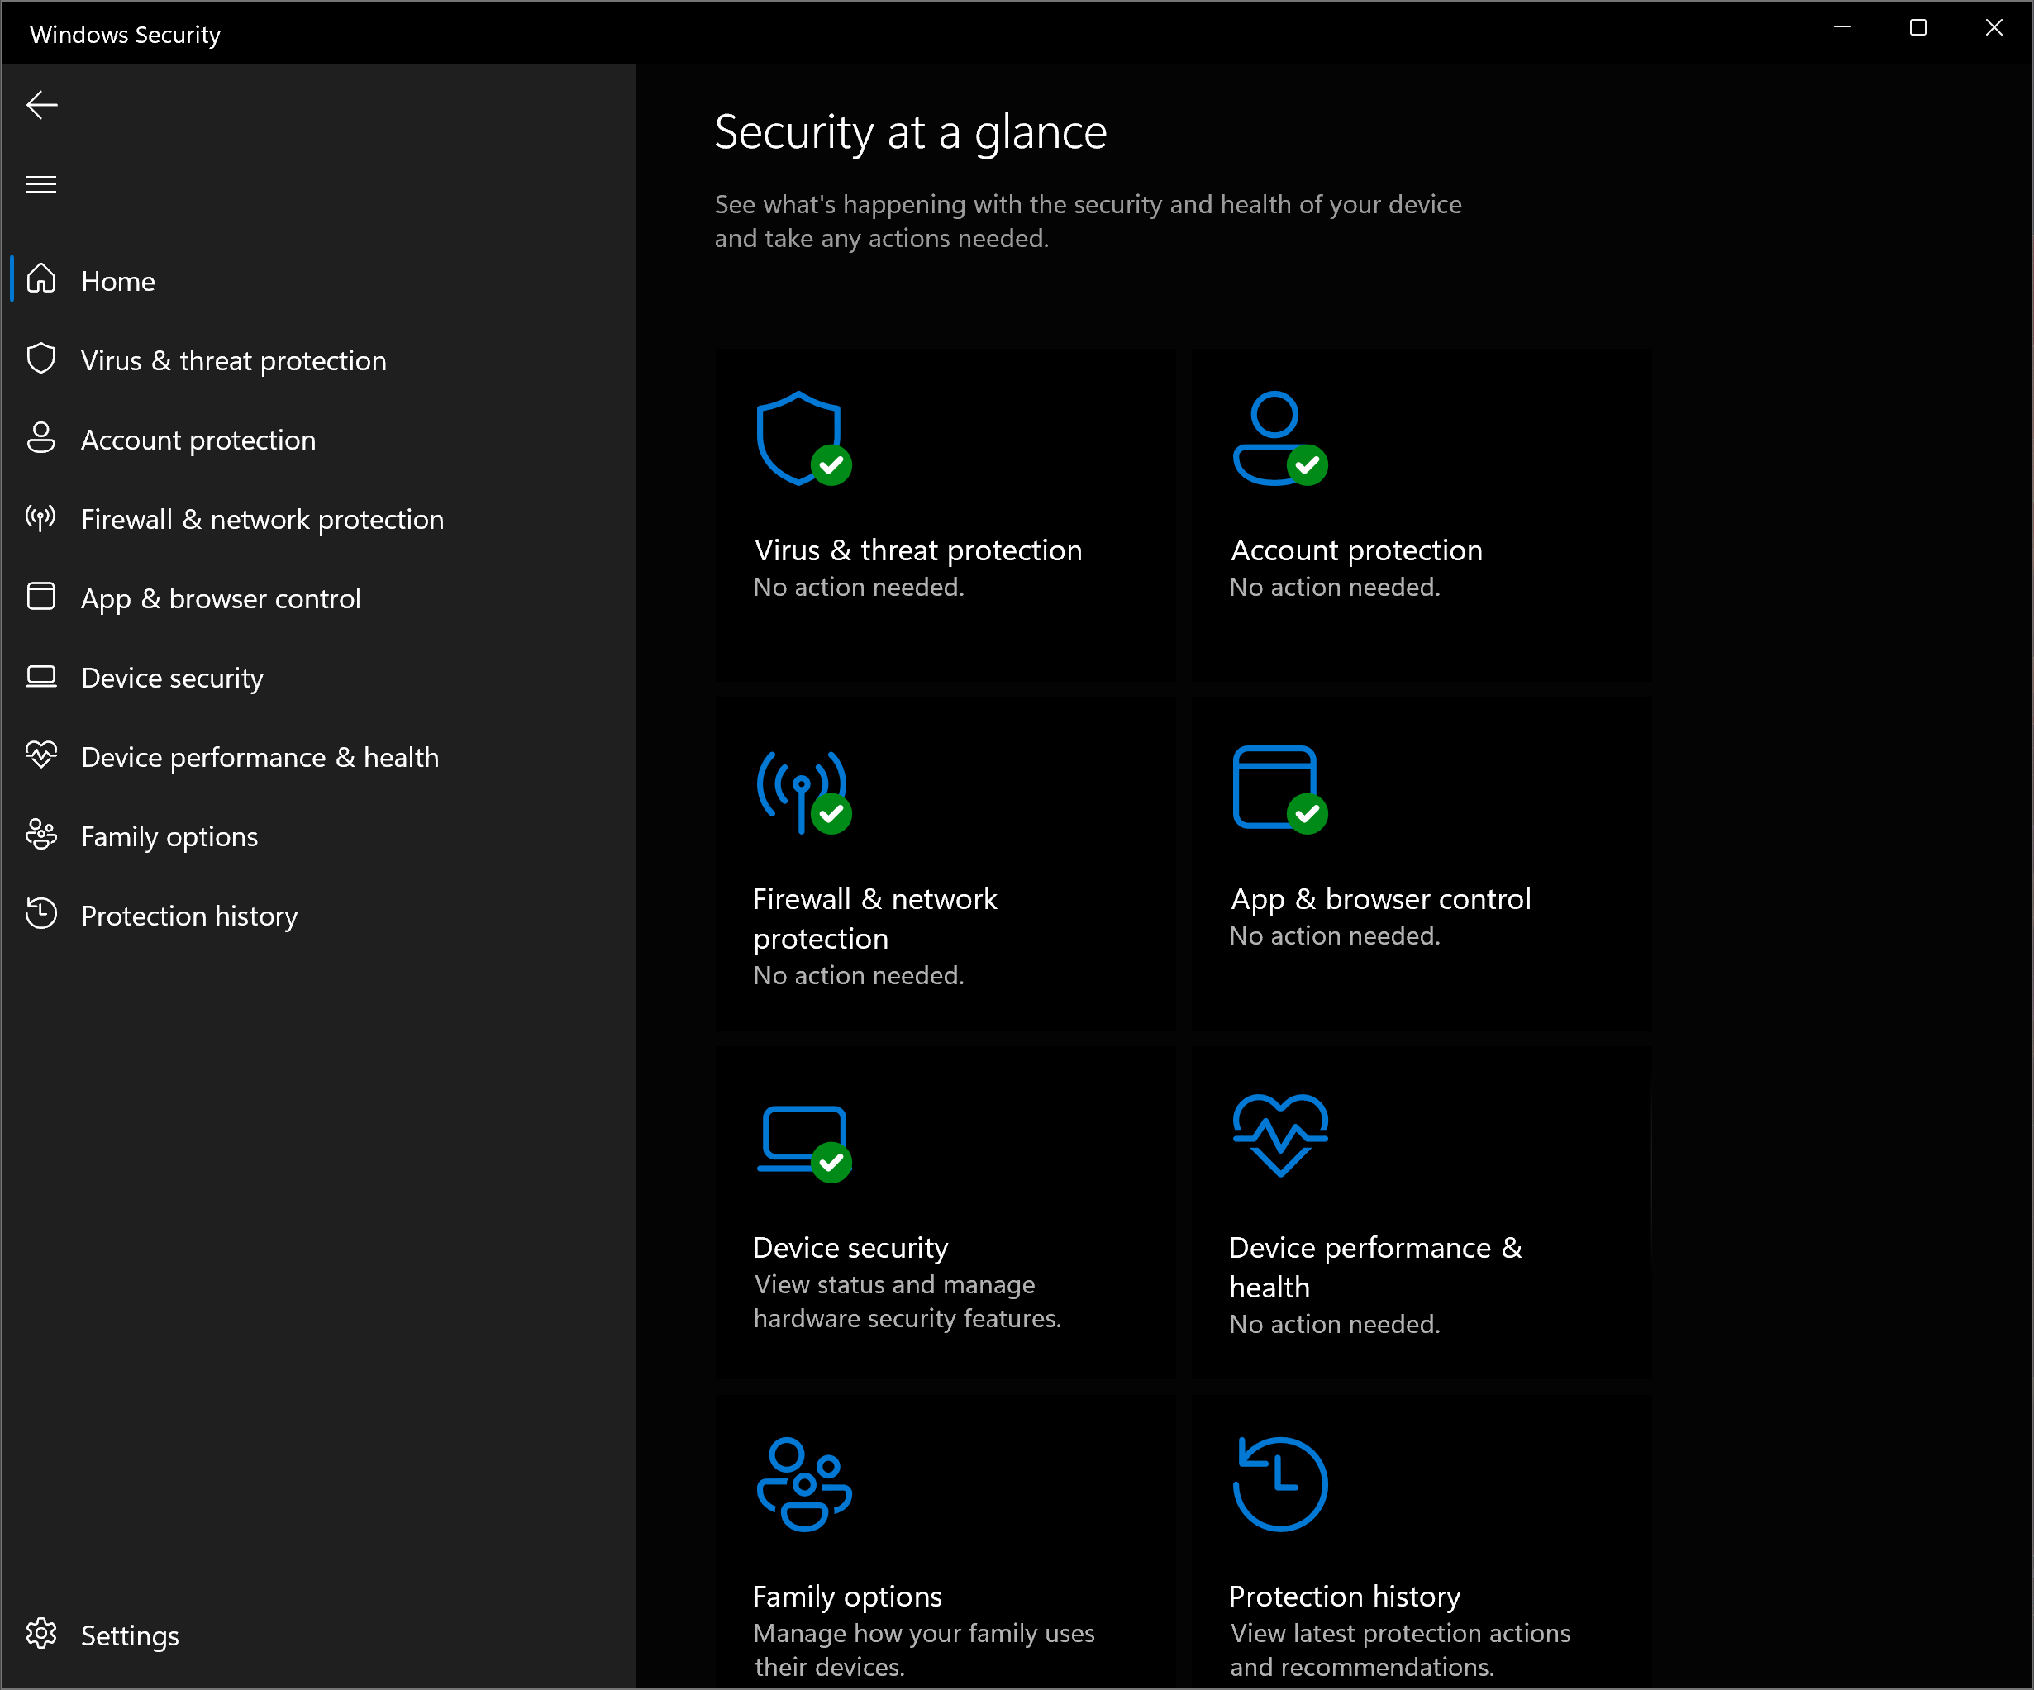
Task: Expand Account protection sidebar entry
Action: point(198,440)
